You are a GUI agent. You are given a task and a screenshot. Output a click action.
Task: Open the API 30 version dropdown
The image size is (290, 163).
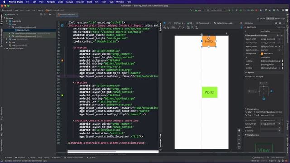pyautogui.click(x=190, y=23)
